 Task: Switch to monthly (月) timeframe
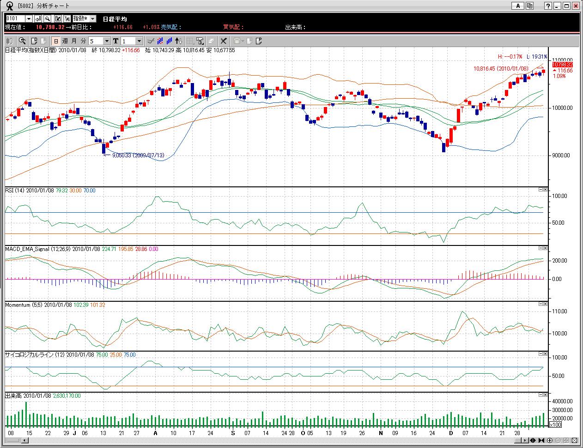coord(74,41)
